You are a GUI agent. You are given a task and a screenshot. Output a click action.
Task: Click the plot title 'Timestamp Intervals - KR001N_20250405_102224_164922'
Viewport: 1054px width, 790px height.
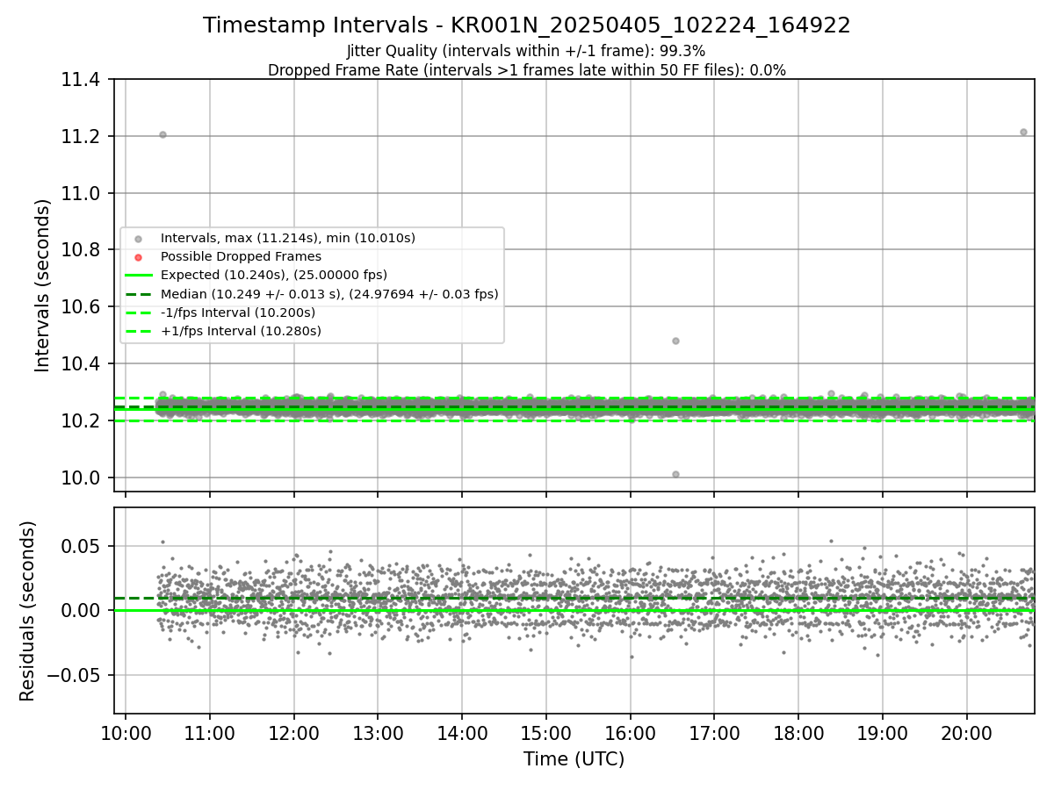[x=527, y=25]
